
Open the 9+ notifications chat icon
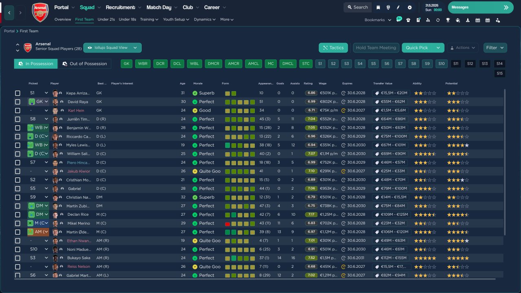[x=398, y=20]
